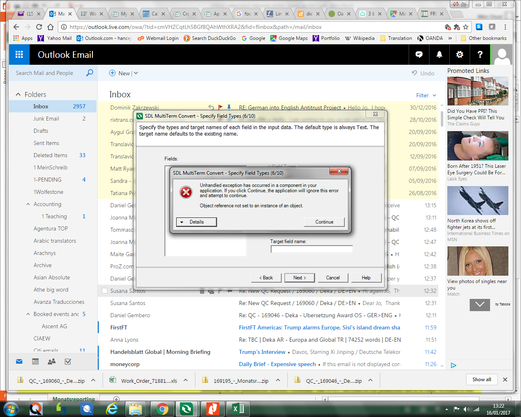Viewport: 521px width, 417px height.
Task: Open Windows Start button
Action: pyautogui.click(x=11, y=408)
